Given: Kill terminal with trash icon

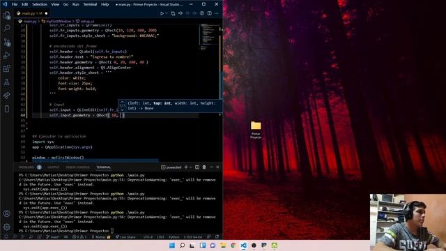Looking at the screenshot, I should click(x=204, y=167).
